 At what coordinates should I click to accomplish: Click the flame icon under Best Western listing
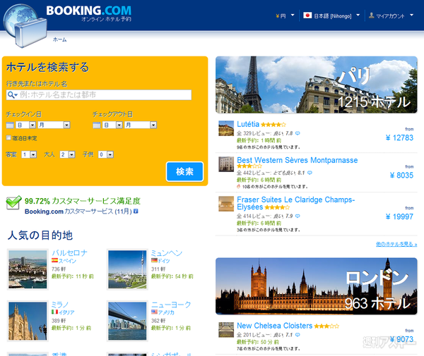(x=239, y=186)
